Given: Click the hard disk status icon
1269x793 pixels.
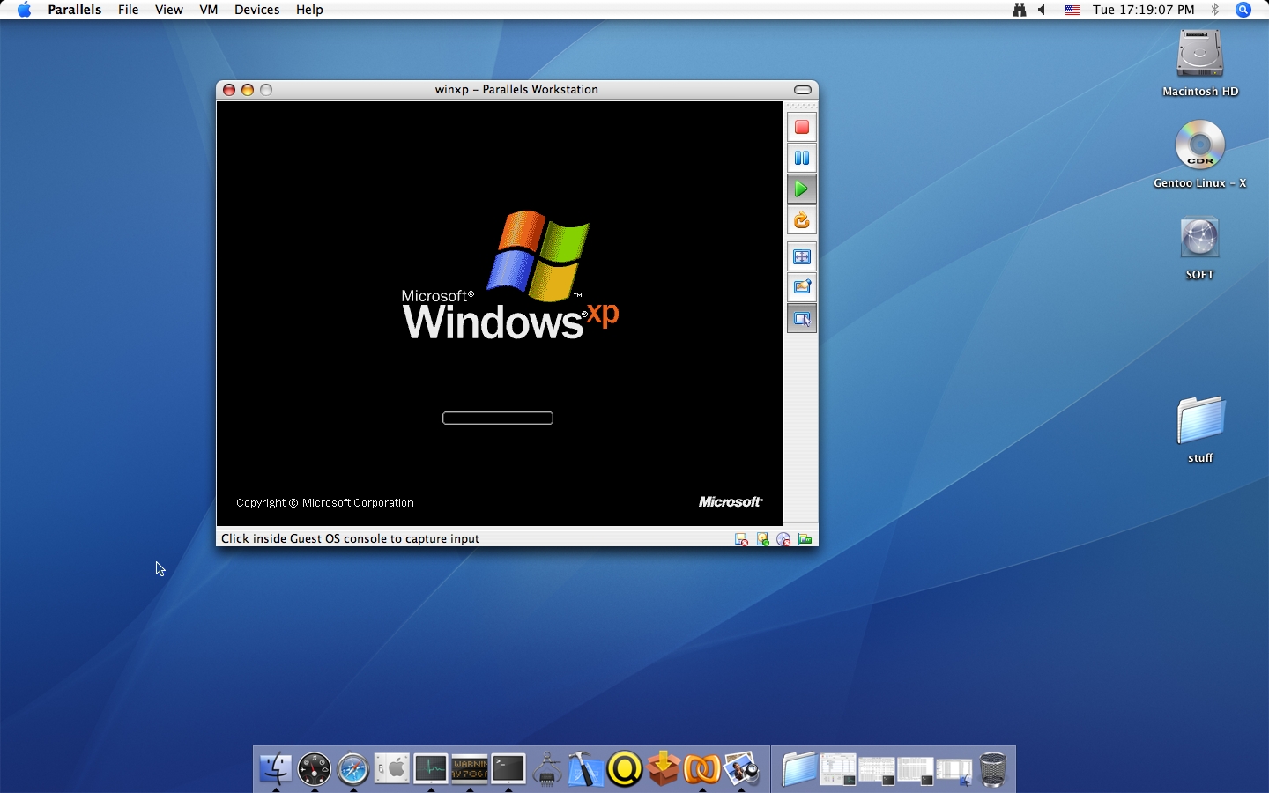Looking at the screenshot, I should pos(762,539).
